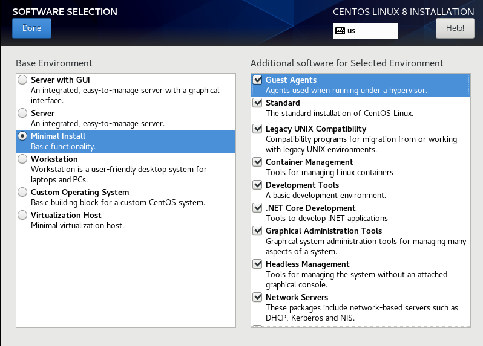Choose the Server base environment
Screen dimensions: 483x346
[22, 113]
